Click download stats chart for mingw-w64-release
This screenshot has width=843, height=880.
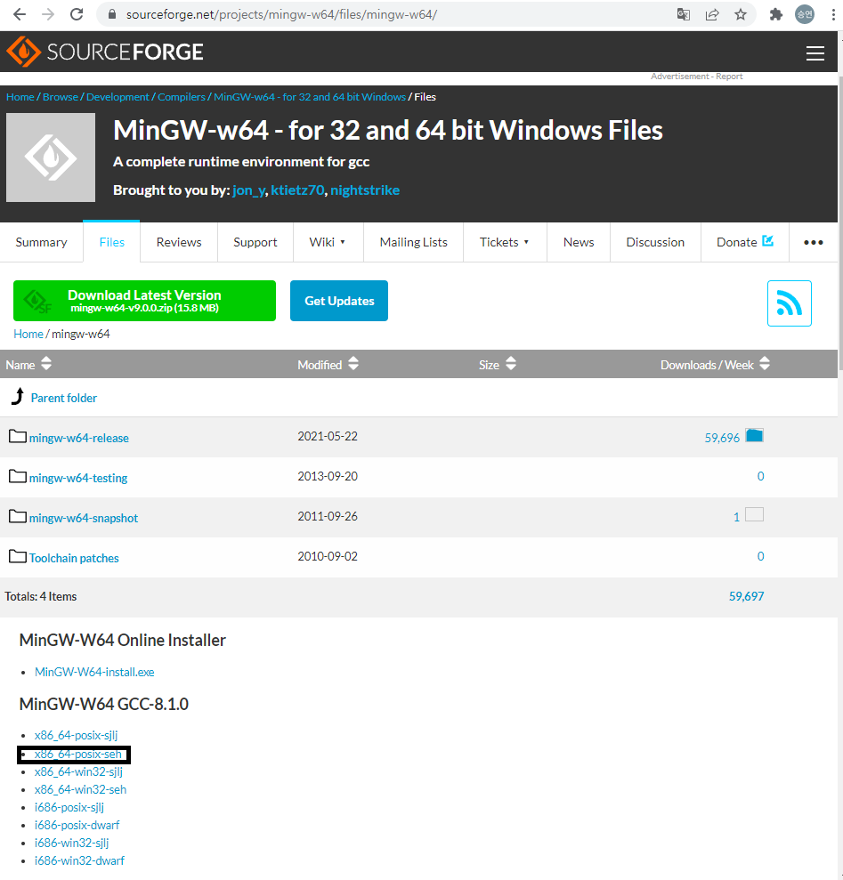[754, 435]
